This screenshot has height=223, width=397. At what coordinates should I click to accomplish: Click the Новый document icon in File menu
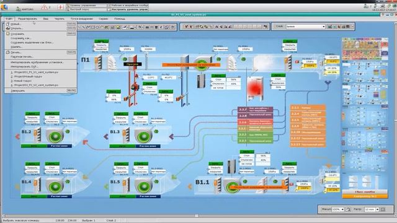click(8, 24)
